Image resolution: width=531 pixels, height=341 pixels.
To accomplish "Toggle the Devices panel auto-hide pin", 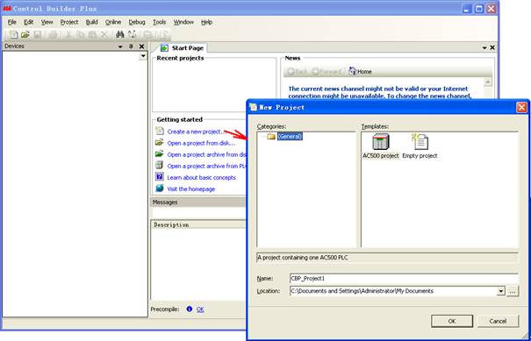I will tap(132, 46).
